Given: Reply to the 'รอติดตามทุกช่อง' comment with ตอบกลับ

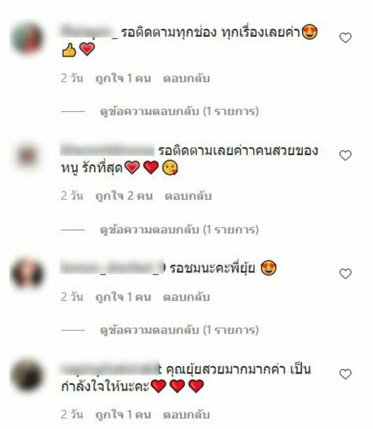Looking at the screenshot, I should click(x=186, y=78).
